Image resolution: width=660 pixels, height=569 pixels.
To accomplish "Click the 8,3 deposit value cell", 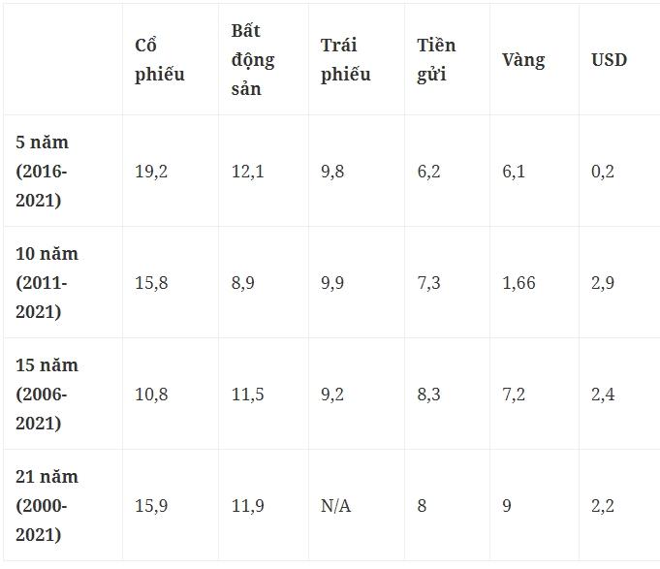I will (428, 395).
